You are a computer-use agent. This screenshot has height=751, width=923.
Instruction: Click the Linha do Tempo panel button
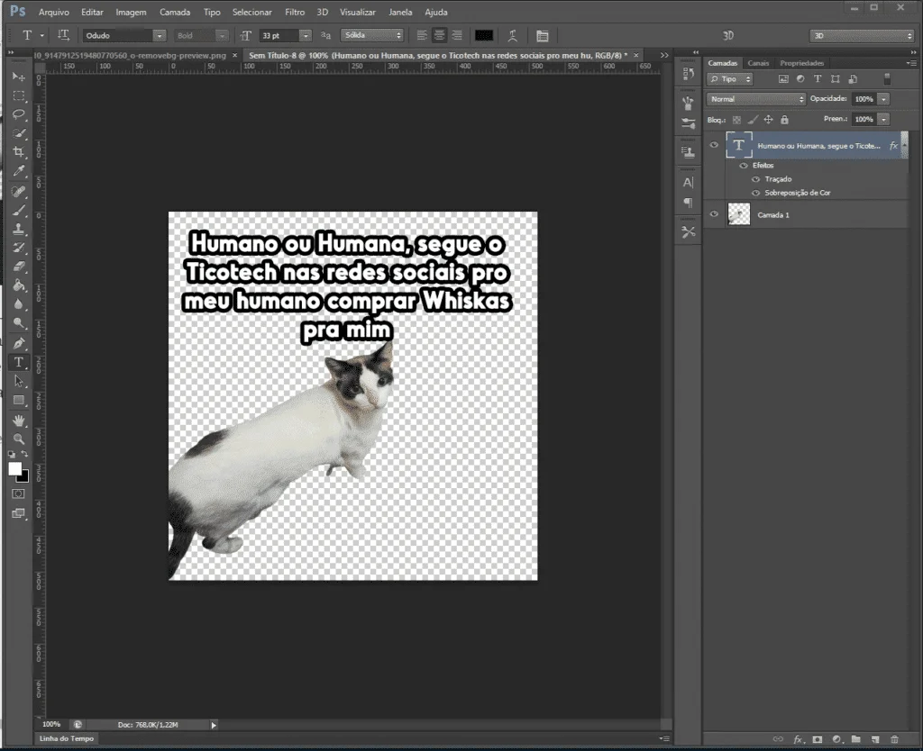(67, 738)
